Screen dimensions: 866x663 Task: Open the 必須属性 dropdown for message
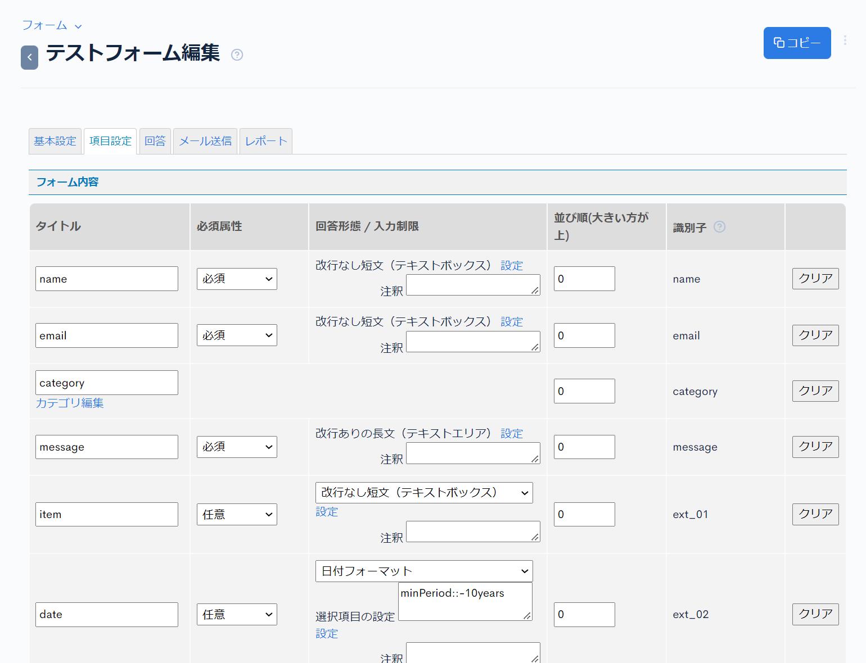[x=236, y=447]
